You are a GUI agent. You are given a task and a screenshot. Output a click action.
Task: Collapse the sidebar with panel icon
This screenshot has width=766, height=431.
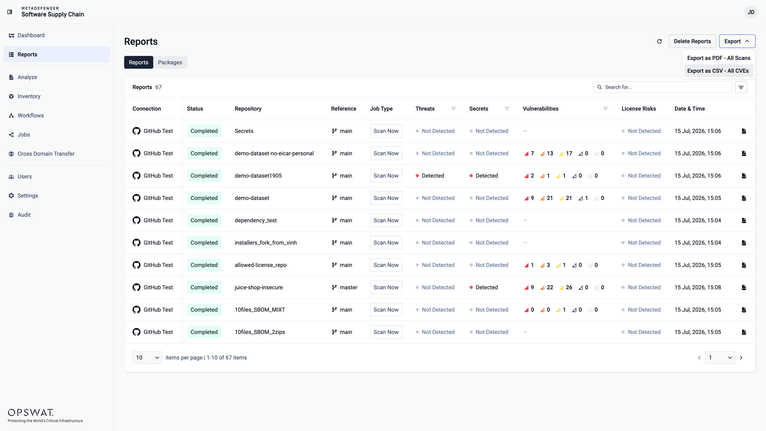coord(10,12)
